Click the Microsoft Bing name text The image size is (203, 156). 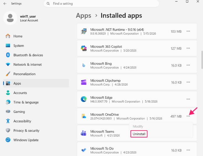[101, 64]
